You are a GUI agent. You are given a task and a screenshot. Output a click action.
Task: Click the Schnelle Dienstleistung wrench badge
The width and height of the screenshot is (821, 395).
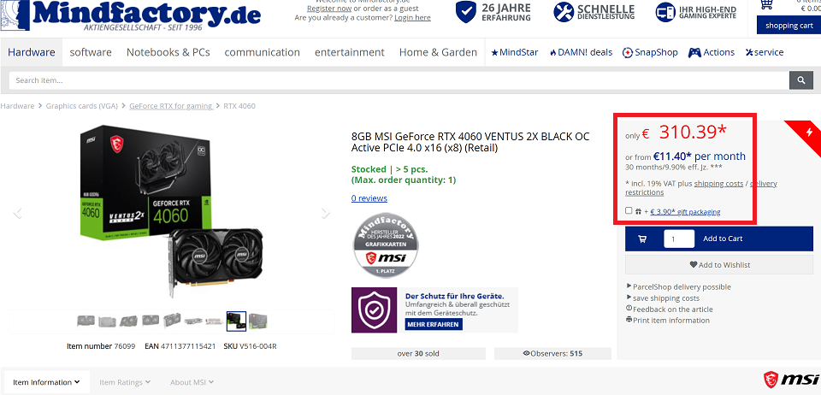[x=594, y=12]
